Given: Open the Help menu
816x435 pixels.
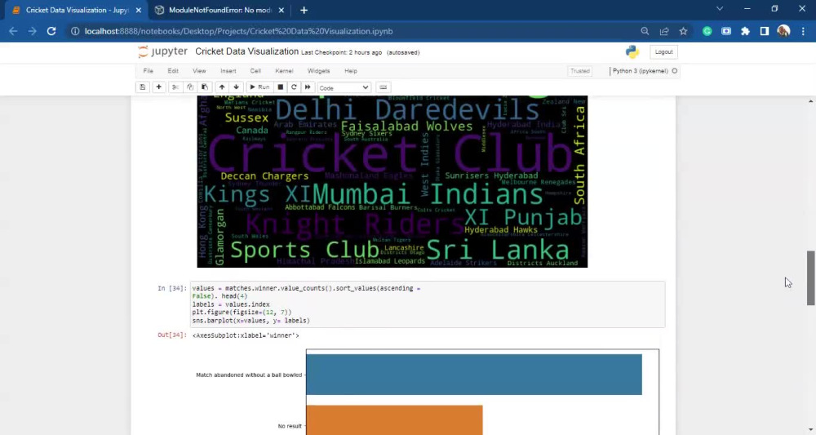Looking at the screenshot, I should tap(351, 71).
